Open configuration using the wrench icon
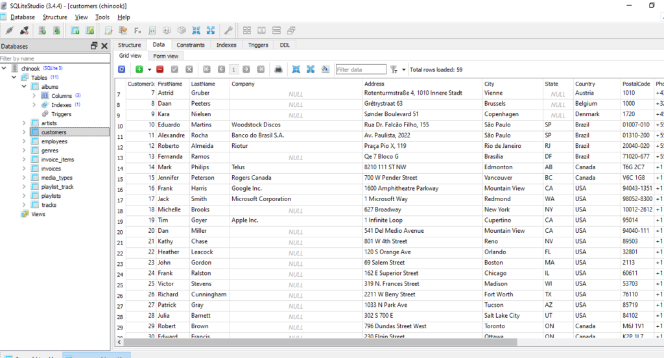This screenshot has width=664, height=358. pos(228,30)
